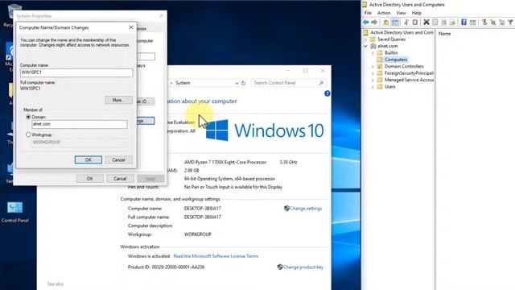Click the Active Directory root node icon in tree
The height and width of the screenshot is (290, 515).
click(365, 32)
